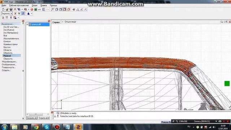Expand the uranus.dff tree node
The height and width of the screenshot is (130, 231).
(27, 24)
